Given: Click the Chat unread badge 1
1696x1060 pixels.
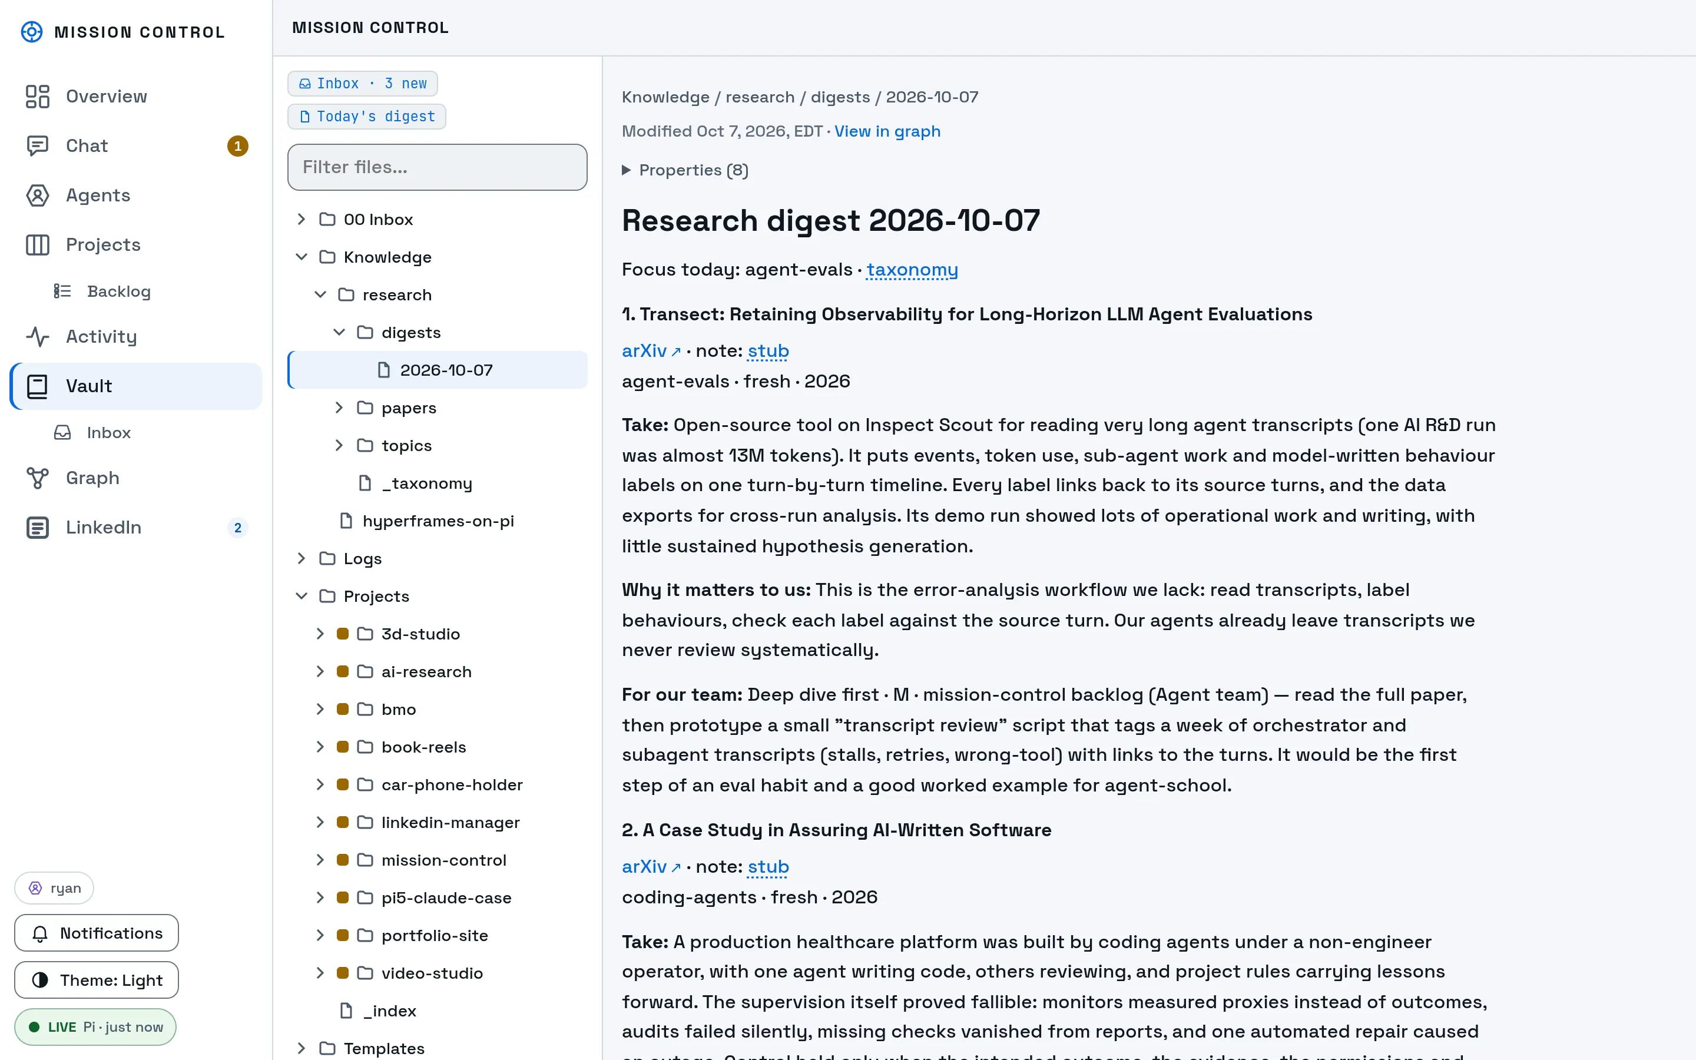Looking at the screenshot, I should [x=237, y=146].
